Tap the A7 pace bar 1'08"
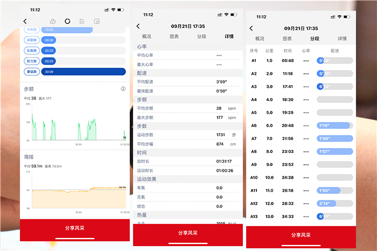This screenshot has width=377, height=251. [x=334, y=138]
